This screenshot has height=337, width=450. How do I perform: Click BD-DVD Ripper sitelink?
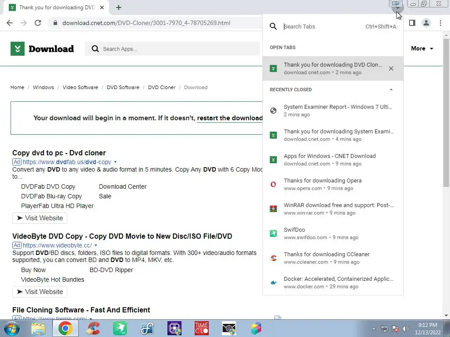point(111,270)
